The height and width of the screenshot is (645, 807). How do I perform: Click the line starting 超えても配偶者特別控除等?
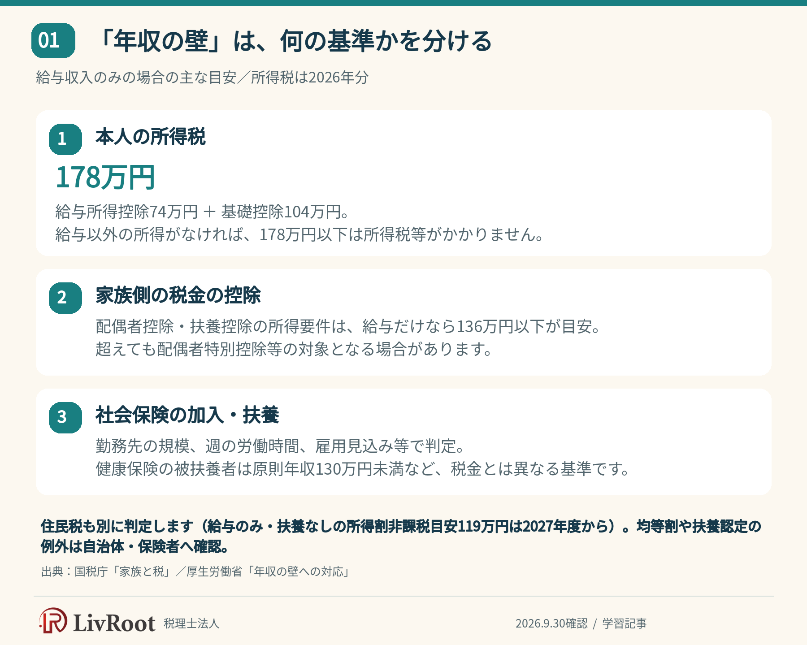[x=295, y=349]
